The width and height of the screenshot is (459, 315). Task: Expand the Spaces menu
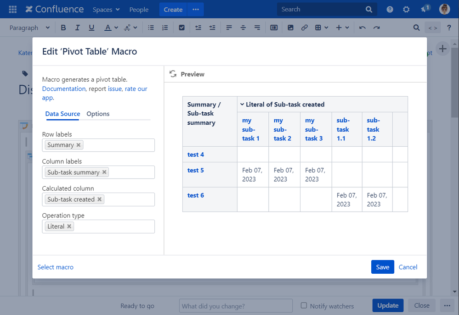(x=106, y=9)
